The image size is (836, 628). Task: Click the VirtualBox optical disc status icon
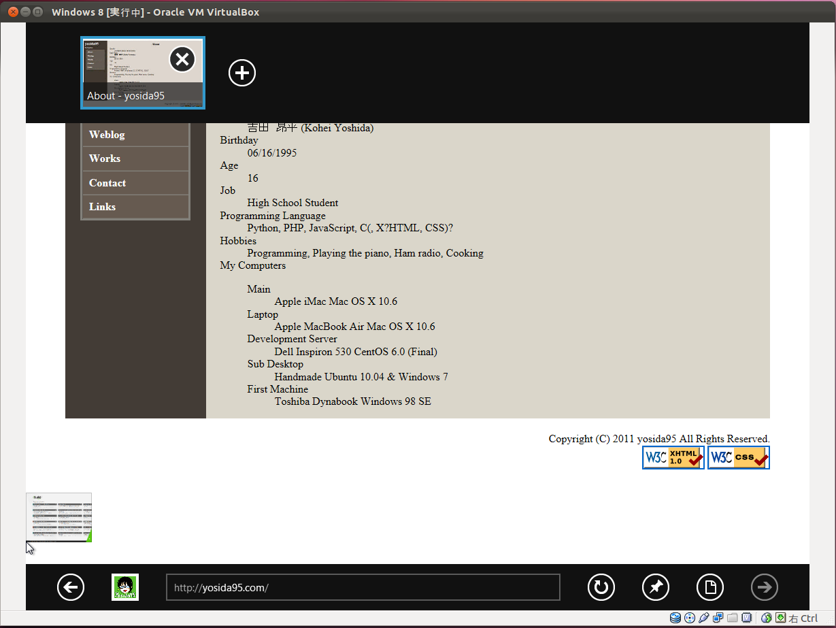689,618
